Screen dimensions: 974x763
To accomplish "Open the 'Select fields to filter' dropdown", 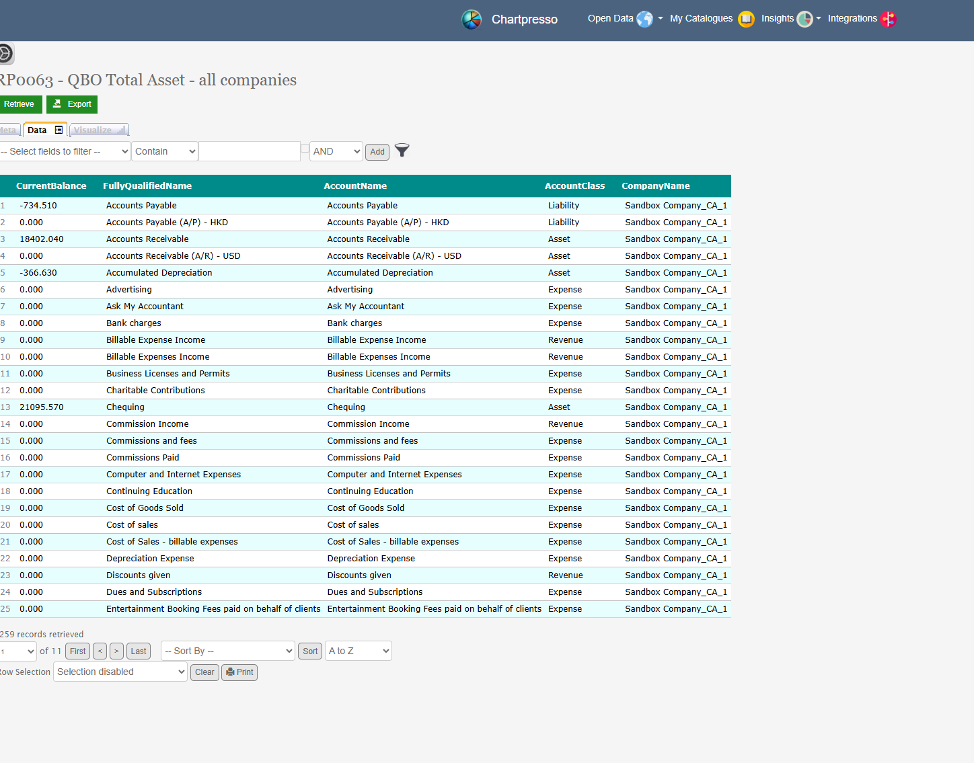I will [x=65, y=151].
